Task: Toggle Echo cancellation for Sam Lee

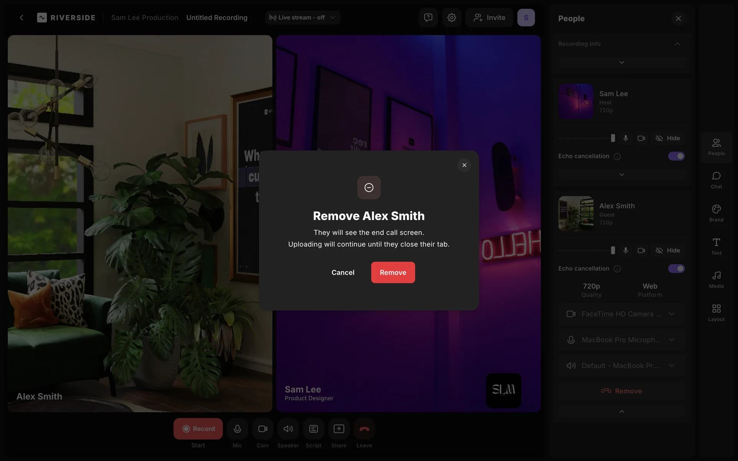Action: (x=676, y=156)
